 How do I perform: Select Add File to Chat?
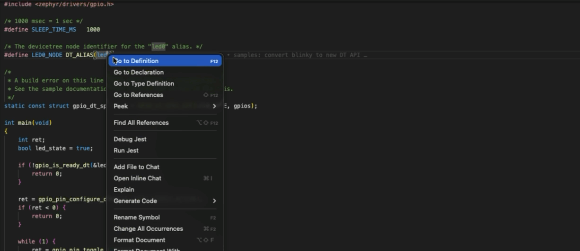coord(165,167)
